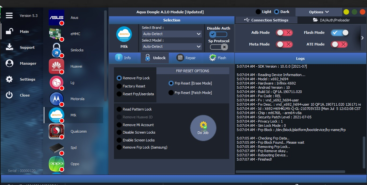This screenshot has width=367, height=185.
Task: Click the Do Job gear button
Action: 203,128
